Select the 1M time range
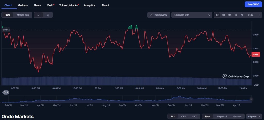 coord(229,15)
